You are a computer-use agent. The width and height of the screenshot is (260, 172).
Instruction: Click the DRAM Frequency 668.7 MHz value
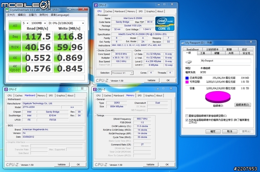[142, 119]
